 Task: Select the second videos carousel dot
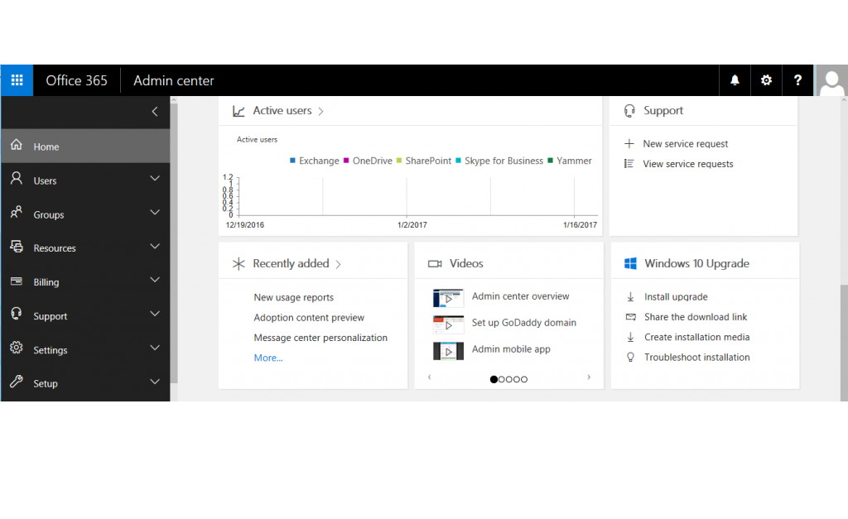tap(501, 379)
